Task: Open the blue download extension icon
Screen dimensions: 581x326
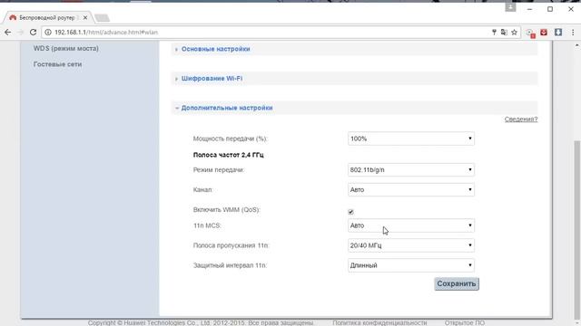Action: pyautogui.click(x=558, y=33)
